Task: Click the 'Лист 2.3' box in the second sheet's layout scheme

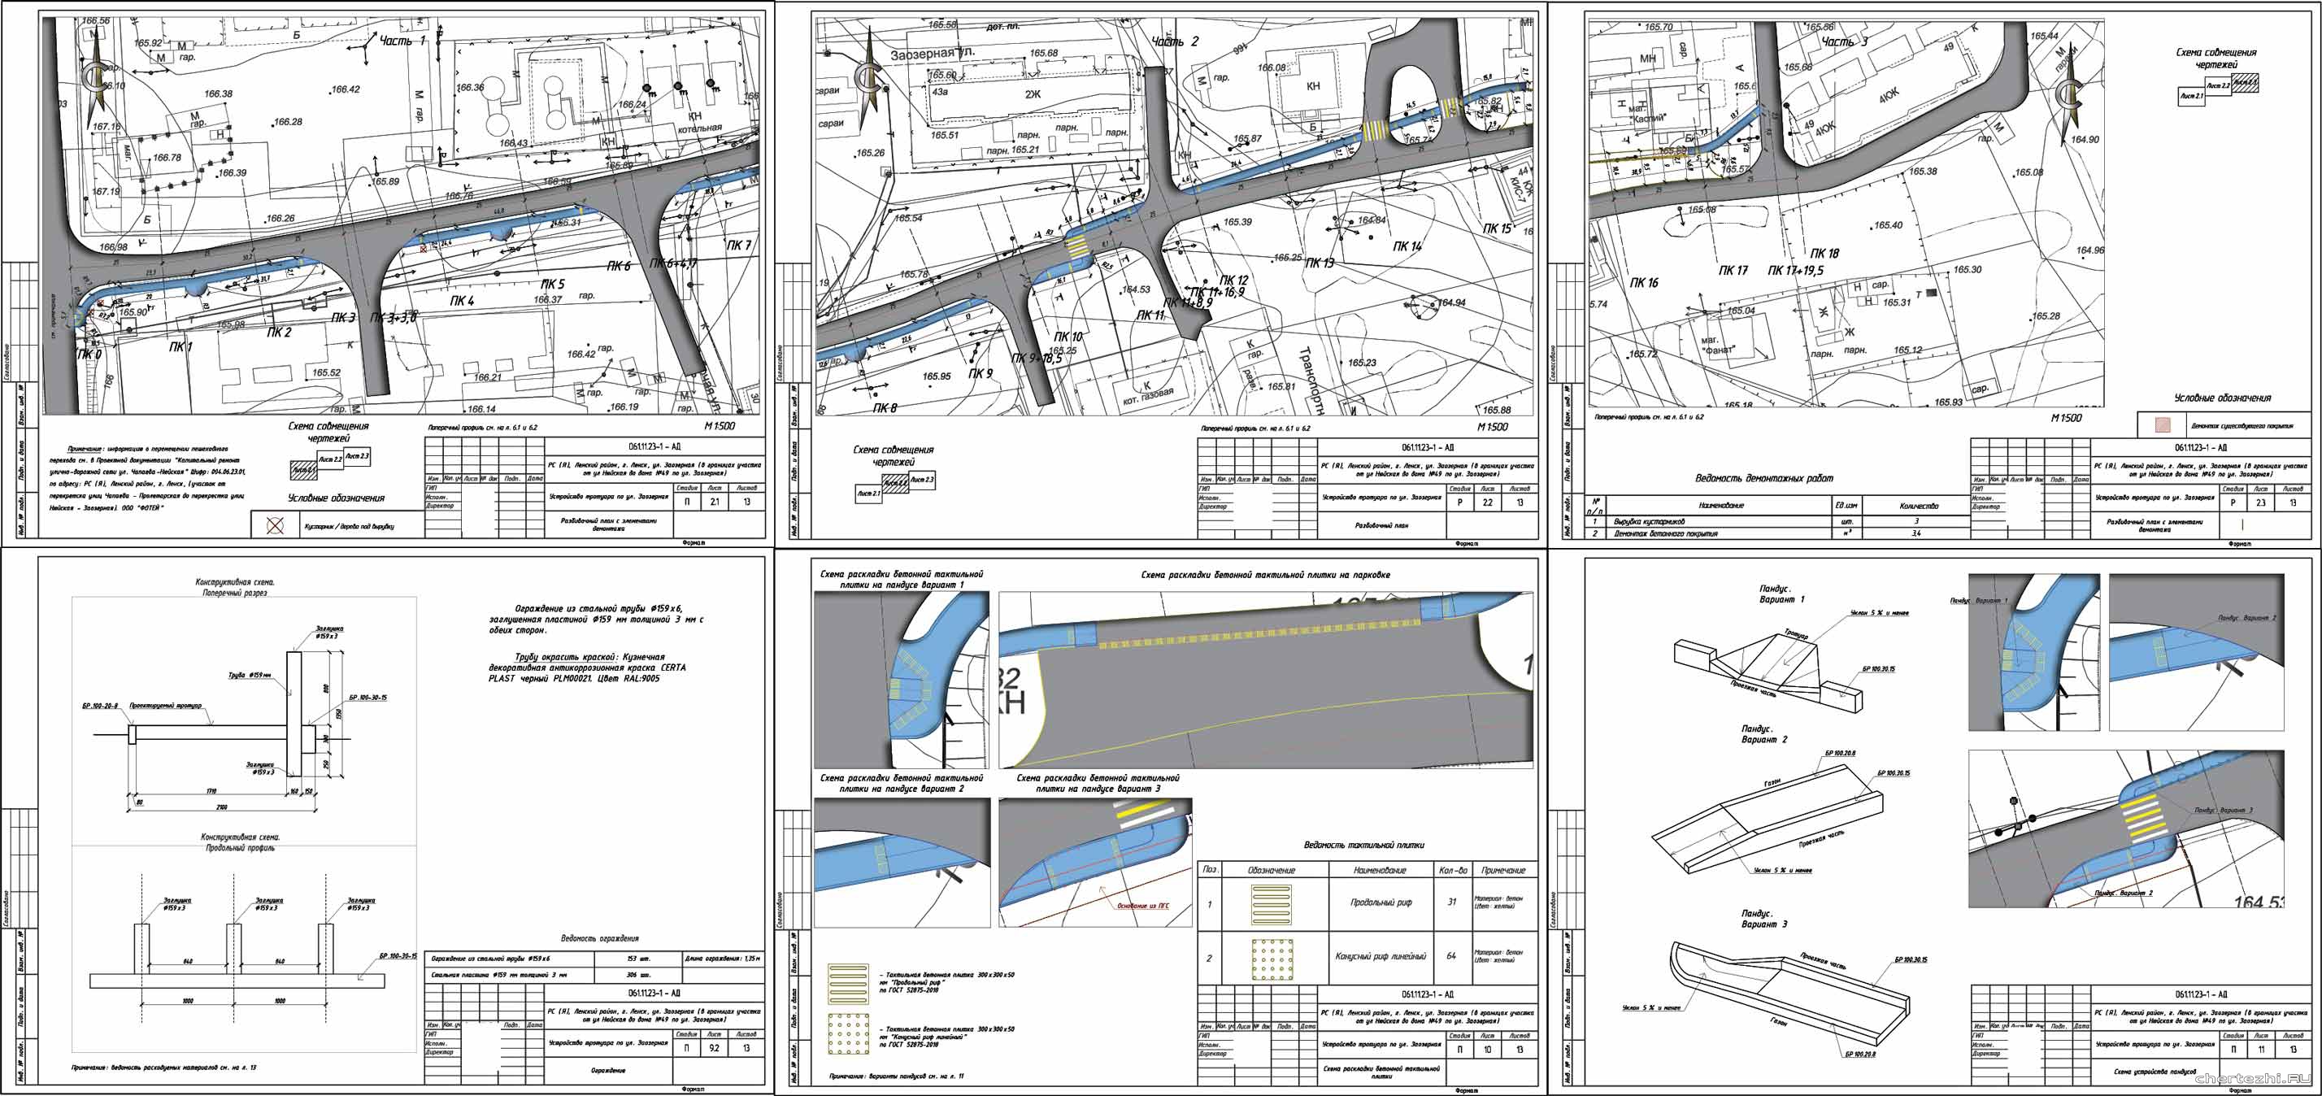Action: coord(921,480)
